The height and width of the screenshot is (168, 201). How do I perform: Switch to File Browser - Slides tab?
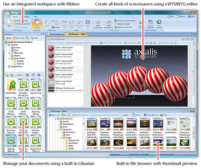tap(76, 34)
